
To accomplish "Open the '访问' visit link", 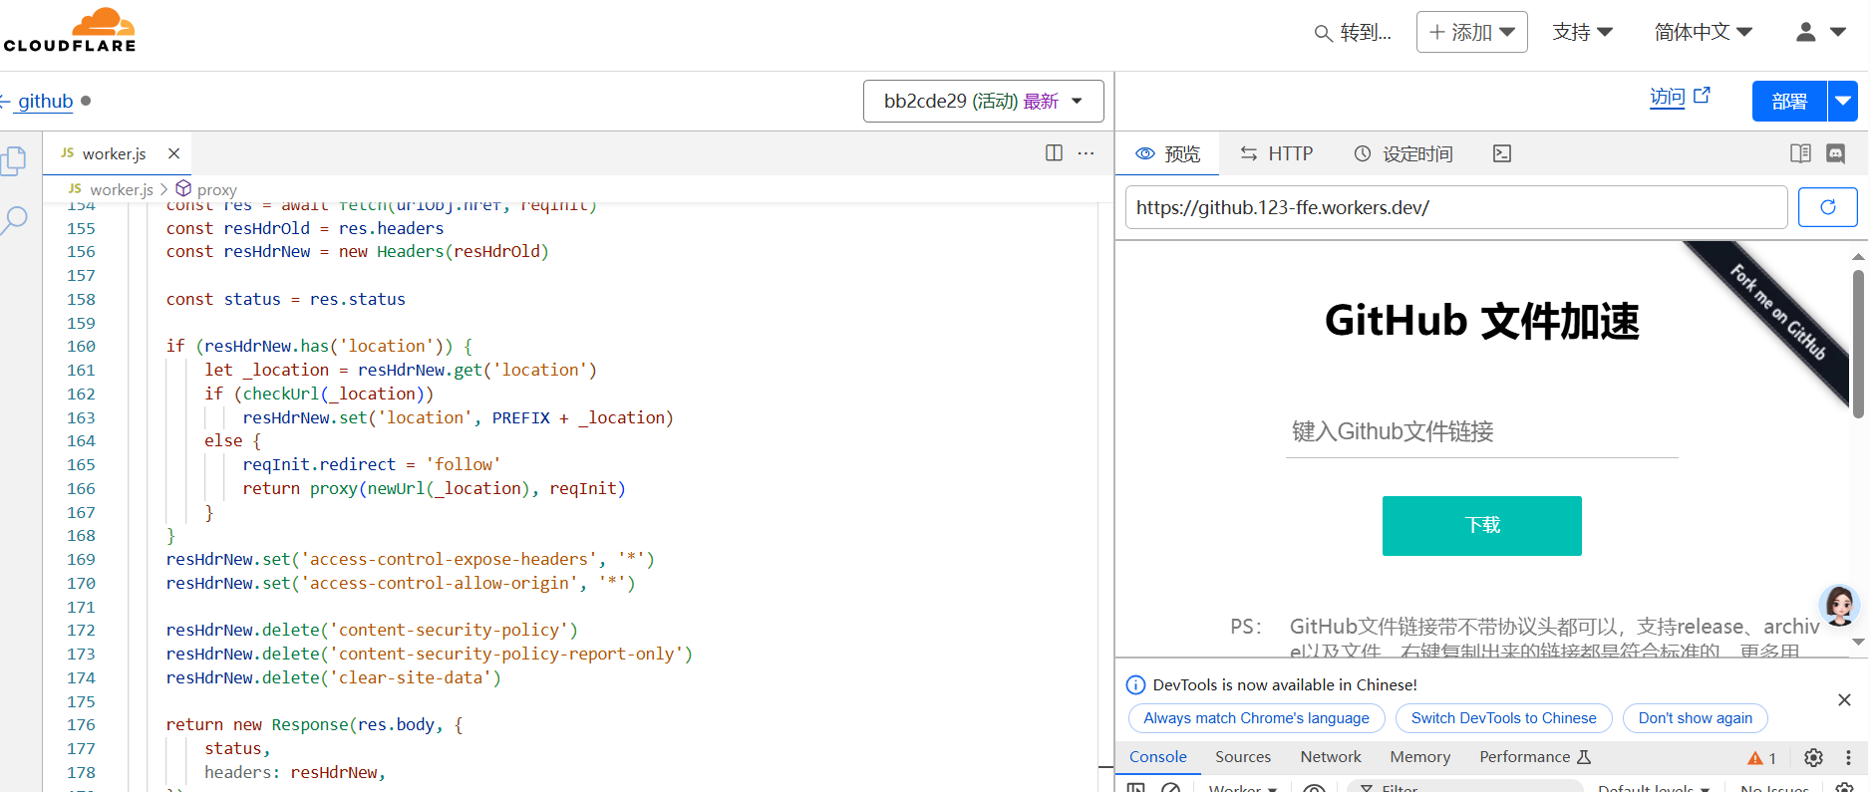I will [x=1667, y=97].
